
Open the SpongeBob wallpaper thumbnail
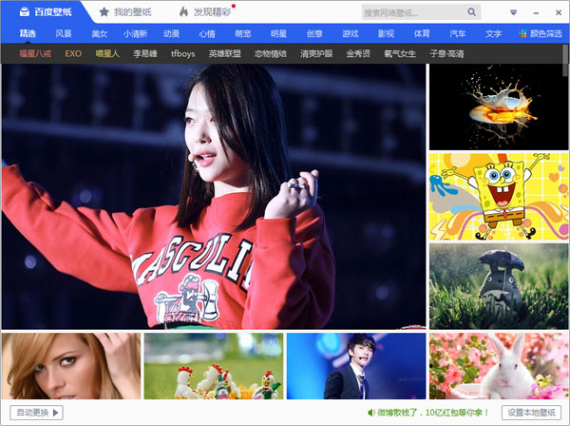point(499,196)
